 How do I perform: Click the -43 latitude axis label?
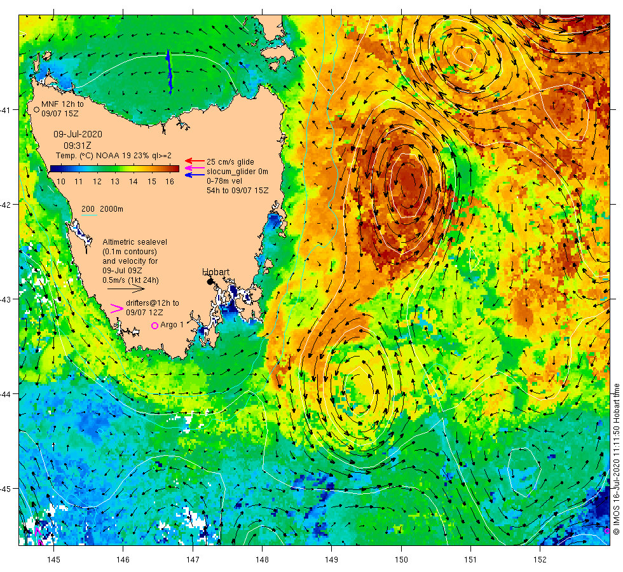pos(5,299)
